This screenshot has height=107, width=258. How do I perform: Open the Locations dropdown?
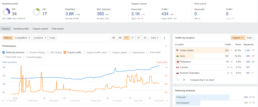click(x=40, y=38)
